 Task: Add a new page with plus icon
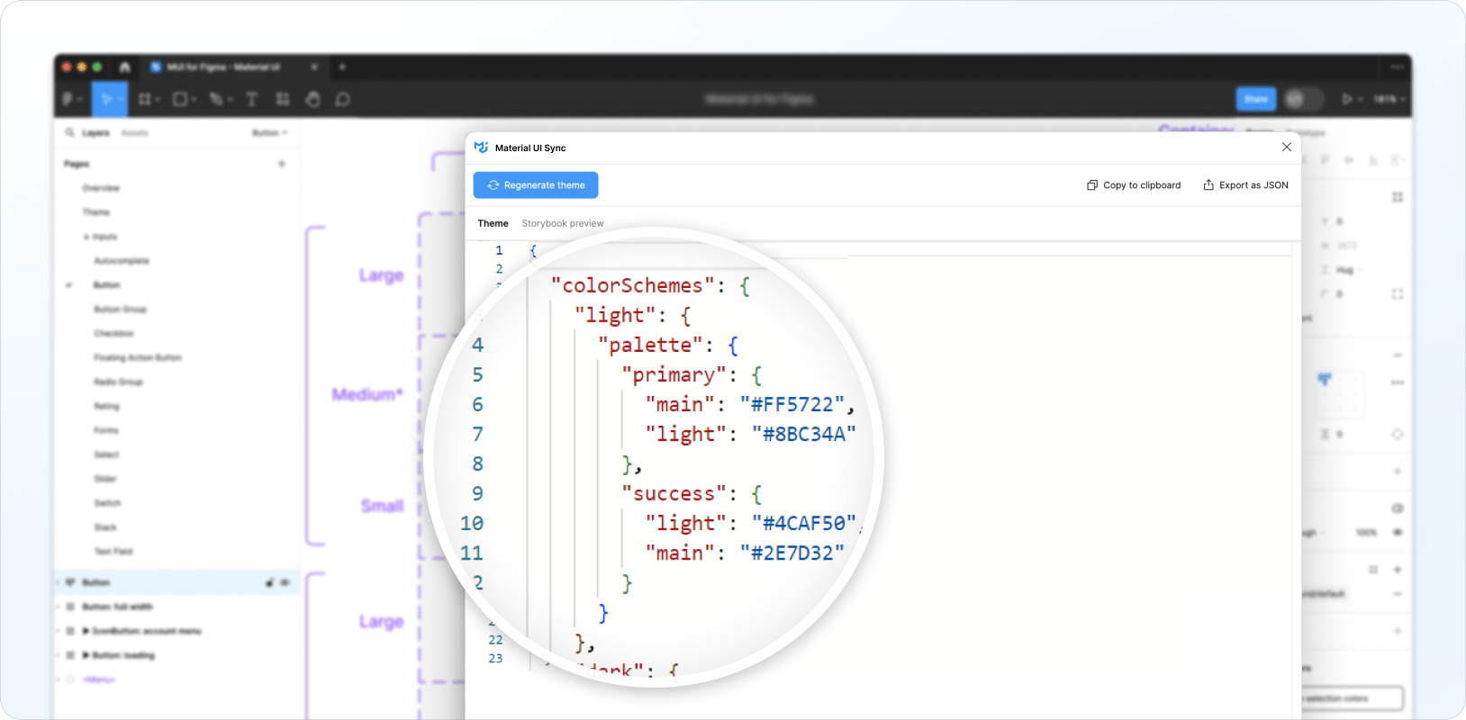[x=282, y=164]
